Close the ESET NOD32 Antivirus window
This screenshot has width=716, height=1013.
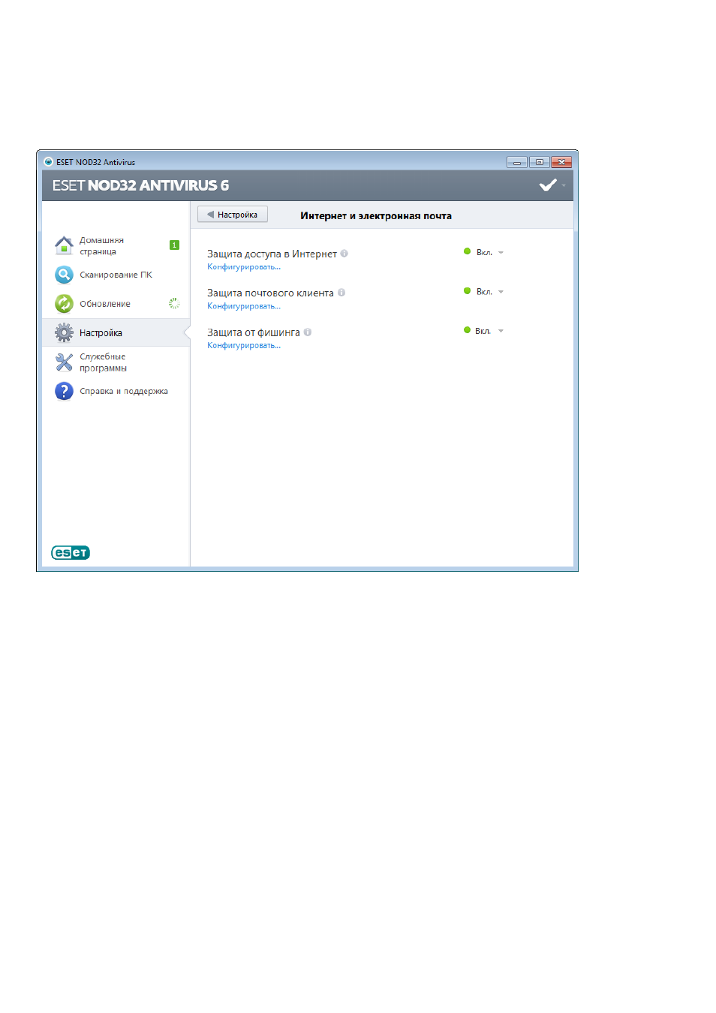click(561, 162)
